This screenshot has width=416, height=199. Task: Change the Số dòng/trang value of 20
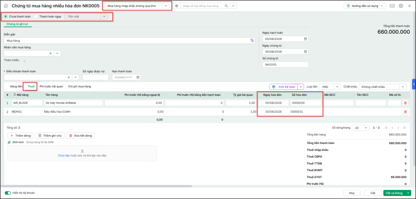click(x=361, y=128)
